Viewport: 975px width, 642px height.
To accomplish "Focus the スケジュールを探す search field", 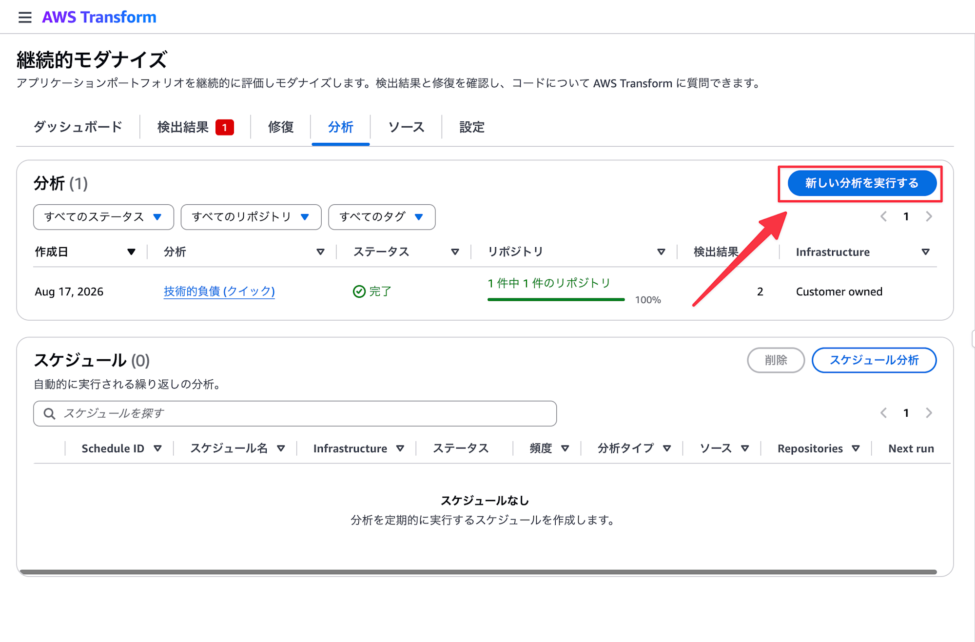I will point(295,413).
